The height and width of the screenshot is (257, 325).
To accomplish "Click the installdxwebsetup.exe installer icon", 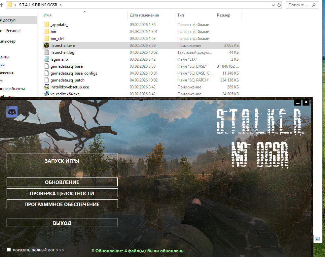I will pos(47,87).
